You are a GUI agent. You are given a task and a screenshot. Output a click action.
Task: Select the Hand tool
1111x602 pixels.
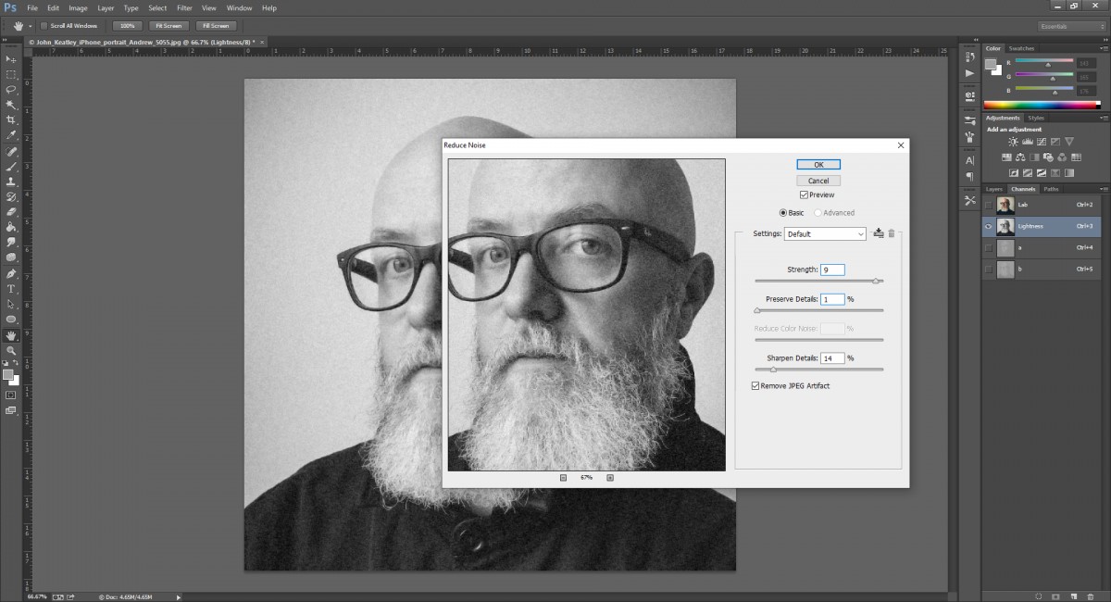coord(11,337)
